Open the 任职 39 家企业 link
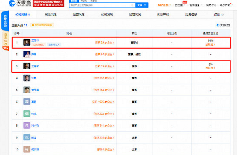Image resolution: width=237 pixels, height=155 pixels. tap(104, 42)
